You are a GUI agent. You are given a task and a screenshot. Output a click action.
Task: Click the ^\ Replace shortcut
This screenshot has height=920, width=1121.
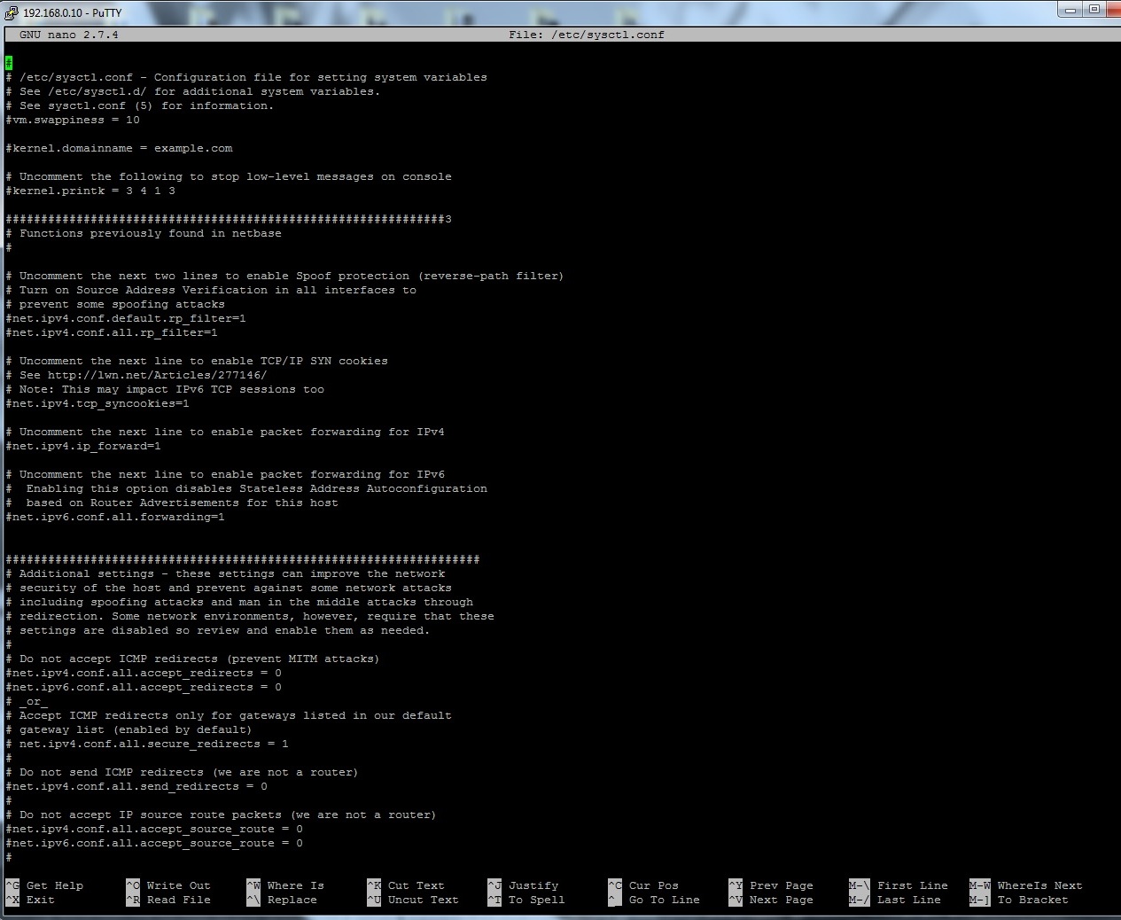point(282,900)
